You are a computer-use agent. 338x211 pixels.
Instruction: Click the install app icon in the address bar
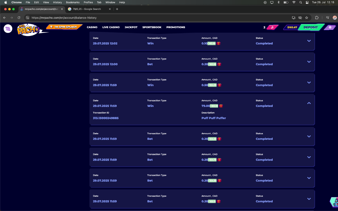click(x=294, y=17)
